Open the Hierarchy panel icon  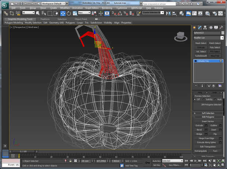tap(205, 27)
